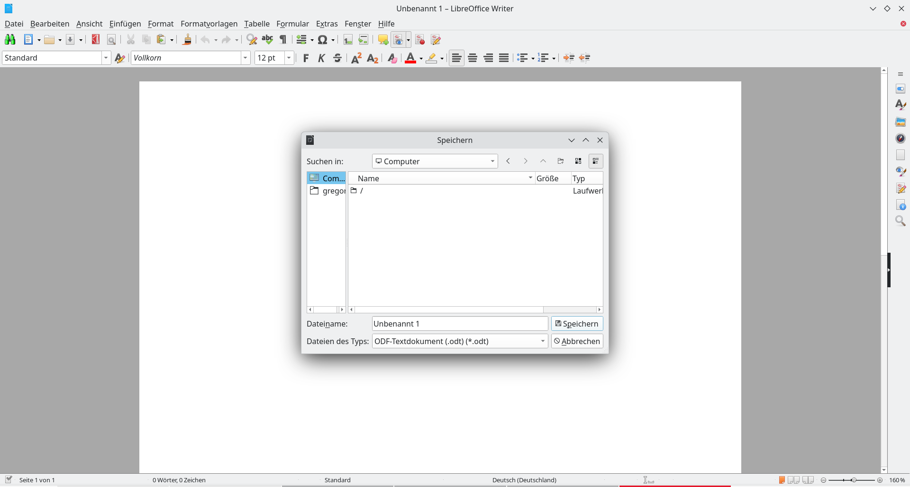Click the Edit Style icon next to Standard

pyautogui.click(x=120, y=58)
